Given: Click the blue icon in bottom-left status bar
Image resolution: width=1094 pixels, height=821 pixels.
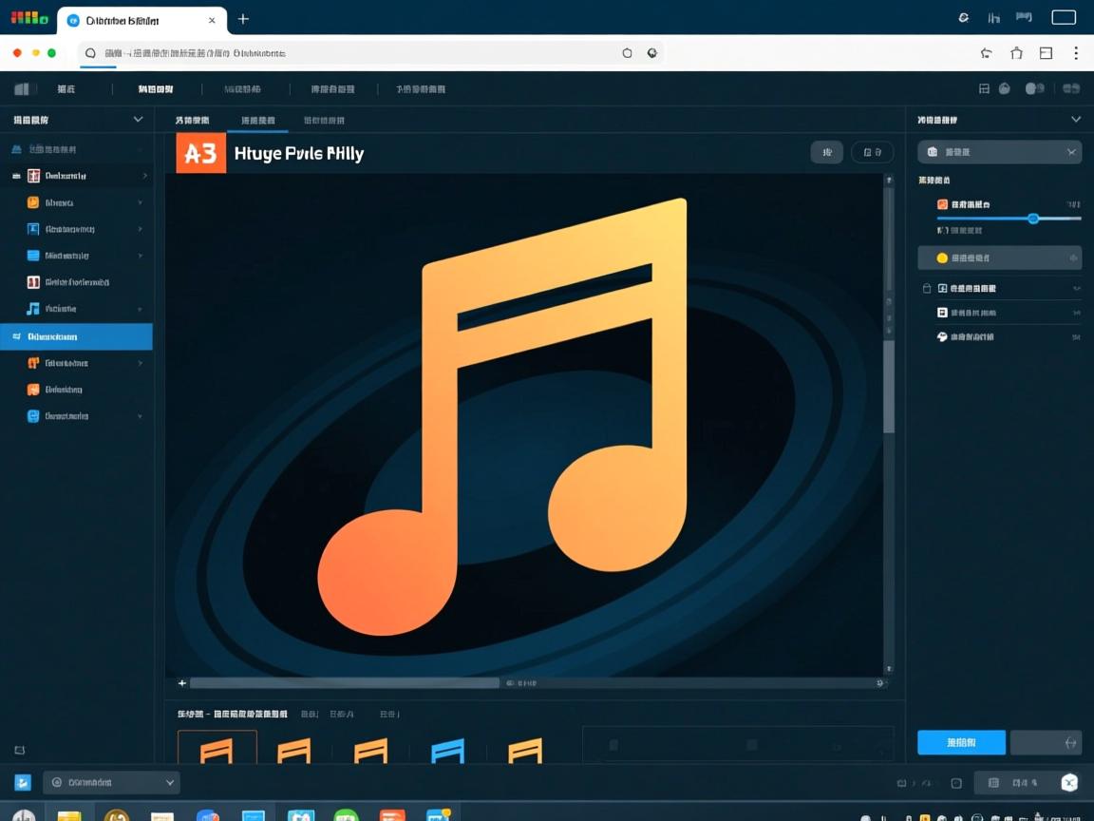Looking at the screenshot, I should pyautogui.click(x=23, y=783).
